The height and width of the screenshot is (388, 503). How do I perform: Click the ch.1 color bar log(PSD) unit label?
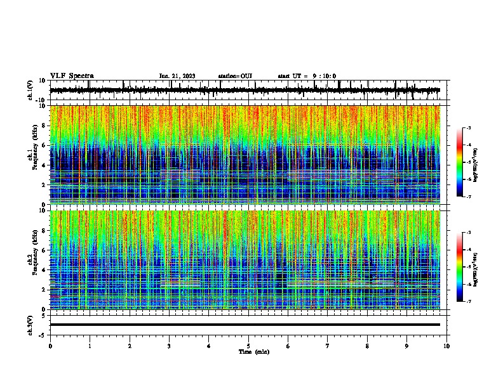click(x=476, y=165)
